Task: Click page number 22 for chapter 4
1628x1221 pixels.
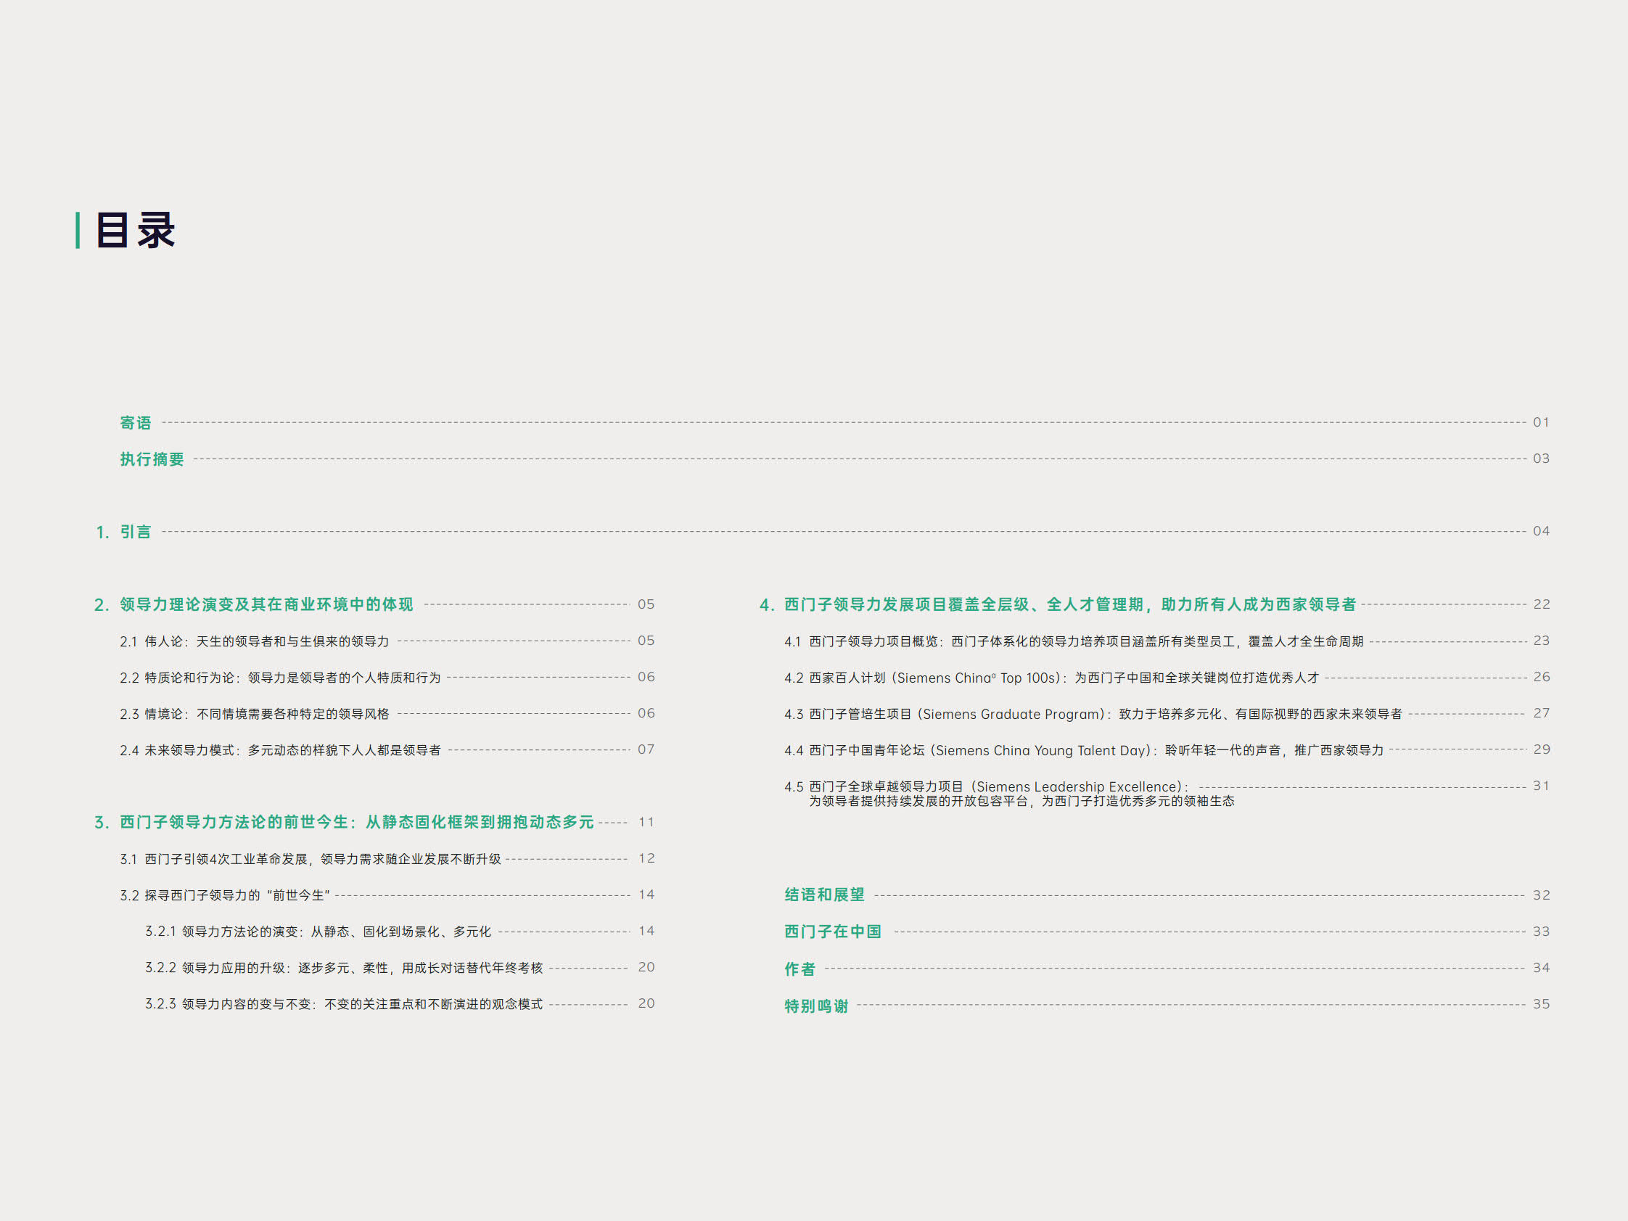Action: coord(1541,604)
